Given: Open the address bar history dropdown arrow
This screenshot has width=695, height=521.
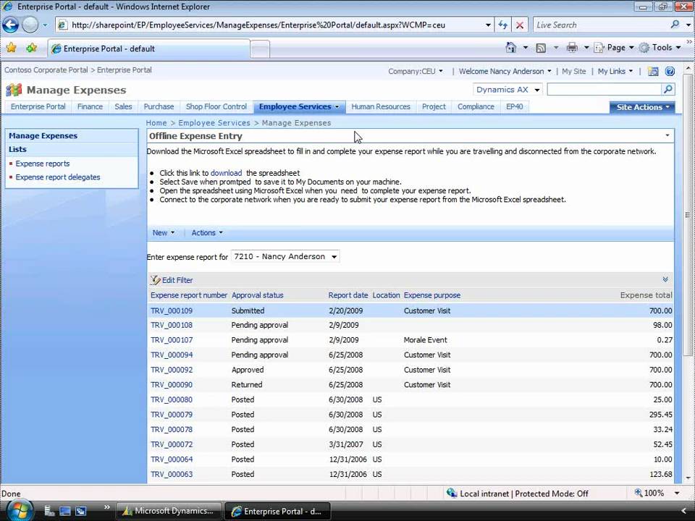Looking at the screenshot, I should click(487, 25).
